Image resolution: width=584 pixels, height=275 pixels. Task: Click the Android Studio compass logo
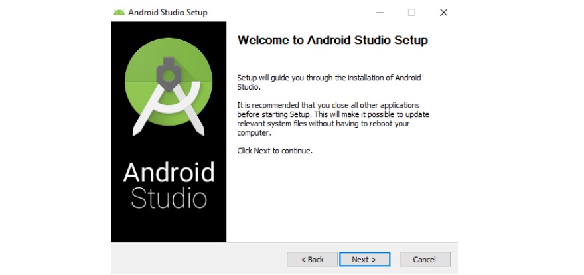(169, 86)
